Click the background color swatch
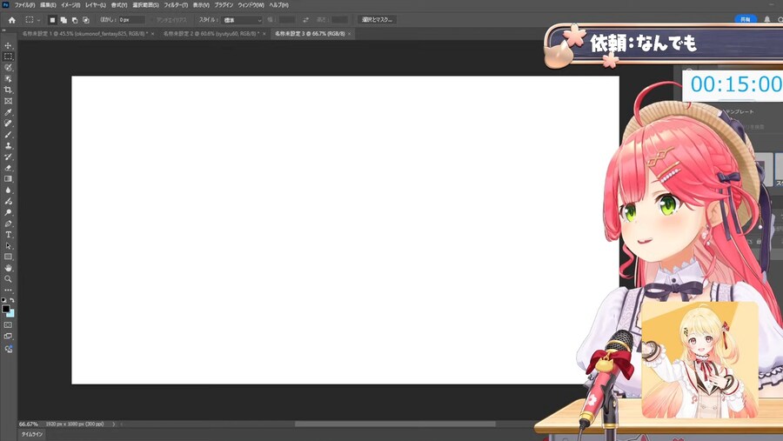 (x=11, y=314)
